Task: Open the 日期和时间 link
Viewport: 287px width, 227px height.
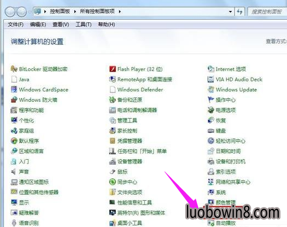Action: [229, 151]
